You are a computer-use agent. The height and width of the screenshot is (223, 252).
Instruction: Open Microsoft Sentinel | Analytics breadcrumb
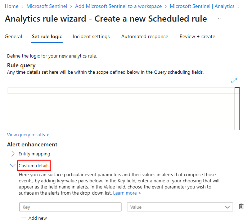(202, 6)
